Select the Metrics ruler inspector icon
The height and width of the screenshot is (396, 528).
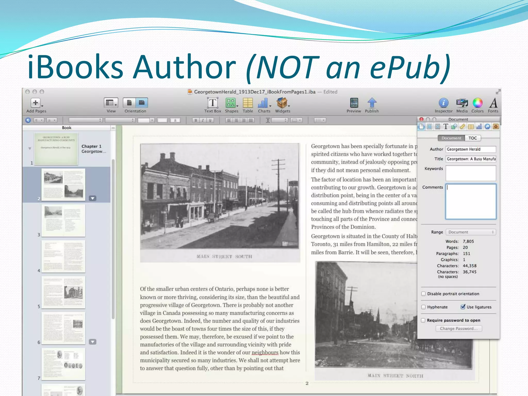click(x=463, y=127)
